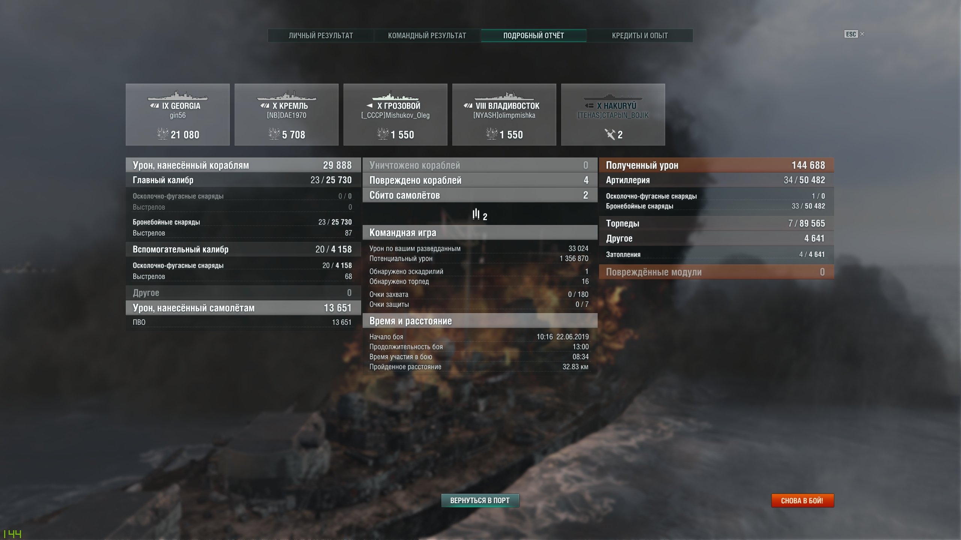Click the Снова в бой! button
The height and width of the screenshot is (540, 961).
click(x=803, y=500)
